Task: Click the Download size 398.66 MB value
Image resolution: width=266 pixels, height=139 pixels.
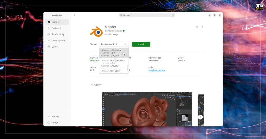Action: pyautogui.click(x=153, y=61)
